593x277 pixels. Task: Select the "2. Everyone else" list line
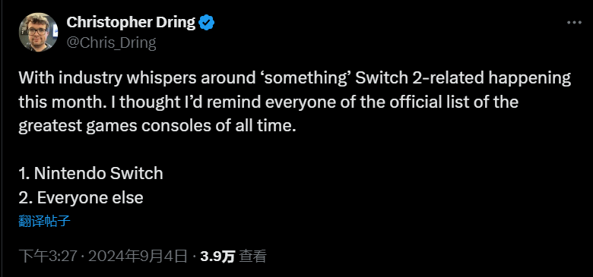(x=81, y=198)
